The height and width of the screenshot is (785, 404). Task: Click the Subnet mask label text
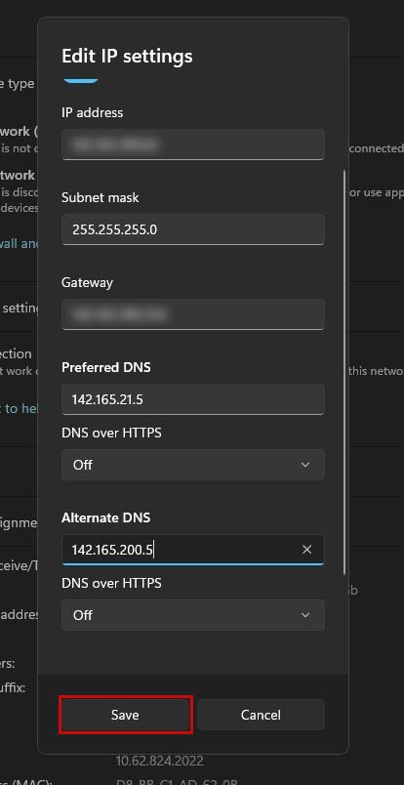tap(101, 197)
